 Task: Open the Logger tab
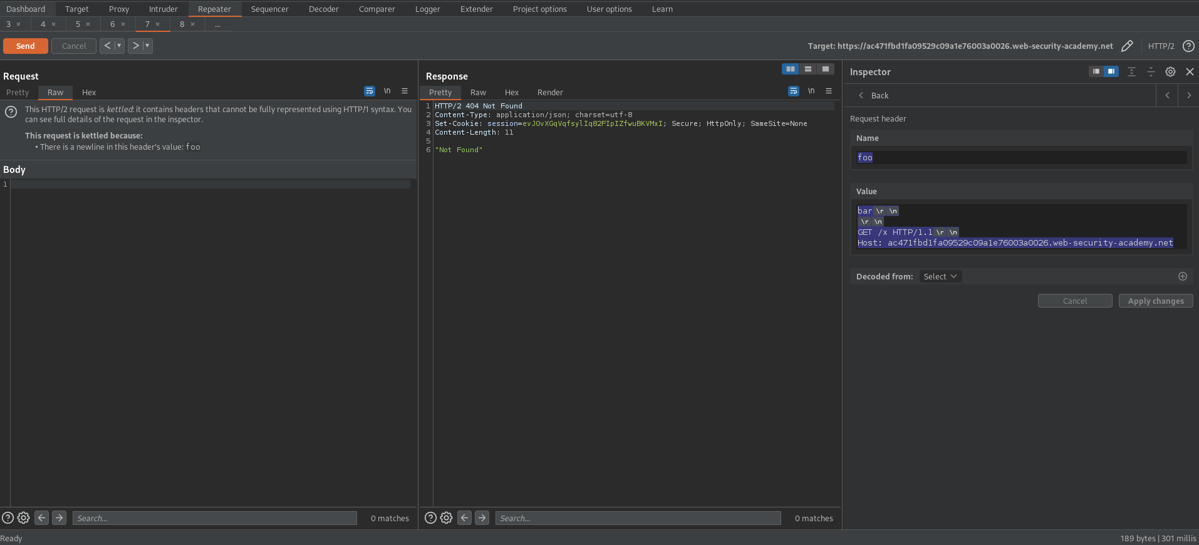tap(428, 9)
